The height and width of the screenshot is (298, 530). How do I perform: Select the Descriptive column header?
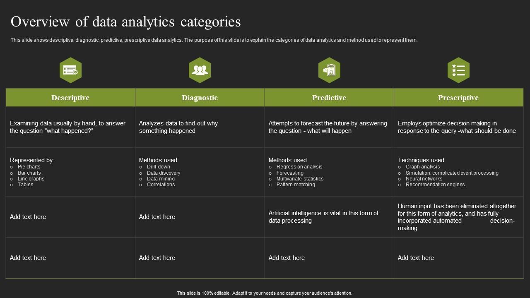click(x=70, y=98)
